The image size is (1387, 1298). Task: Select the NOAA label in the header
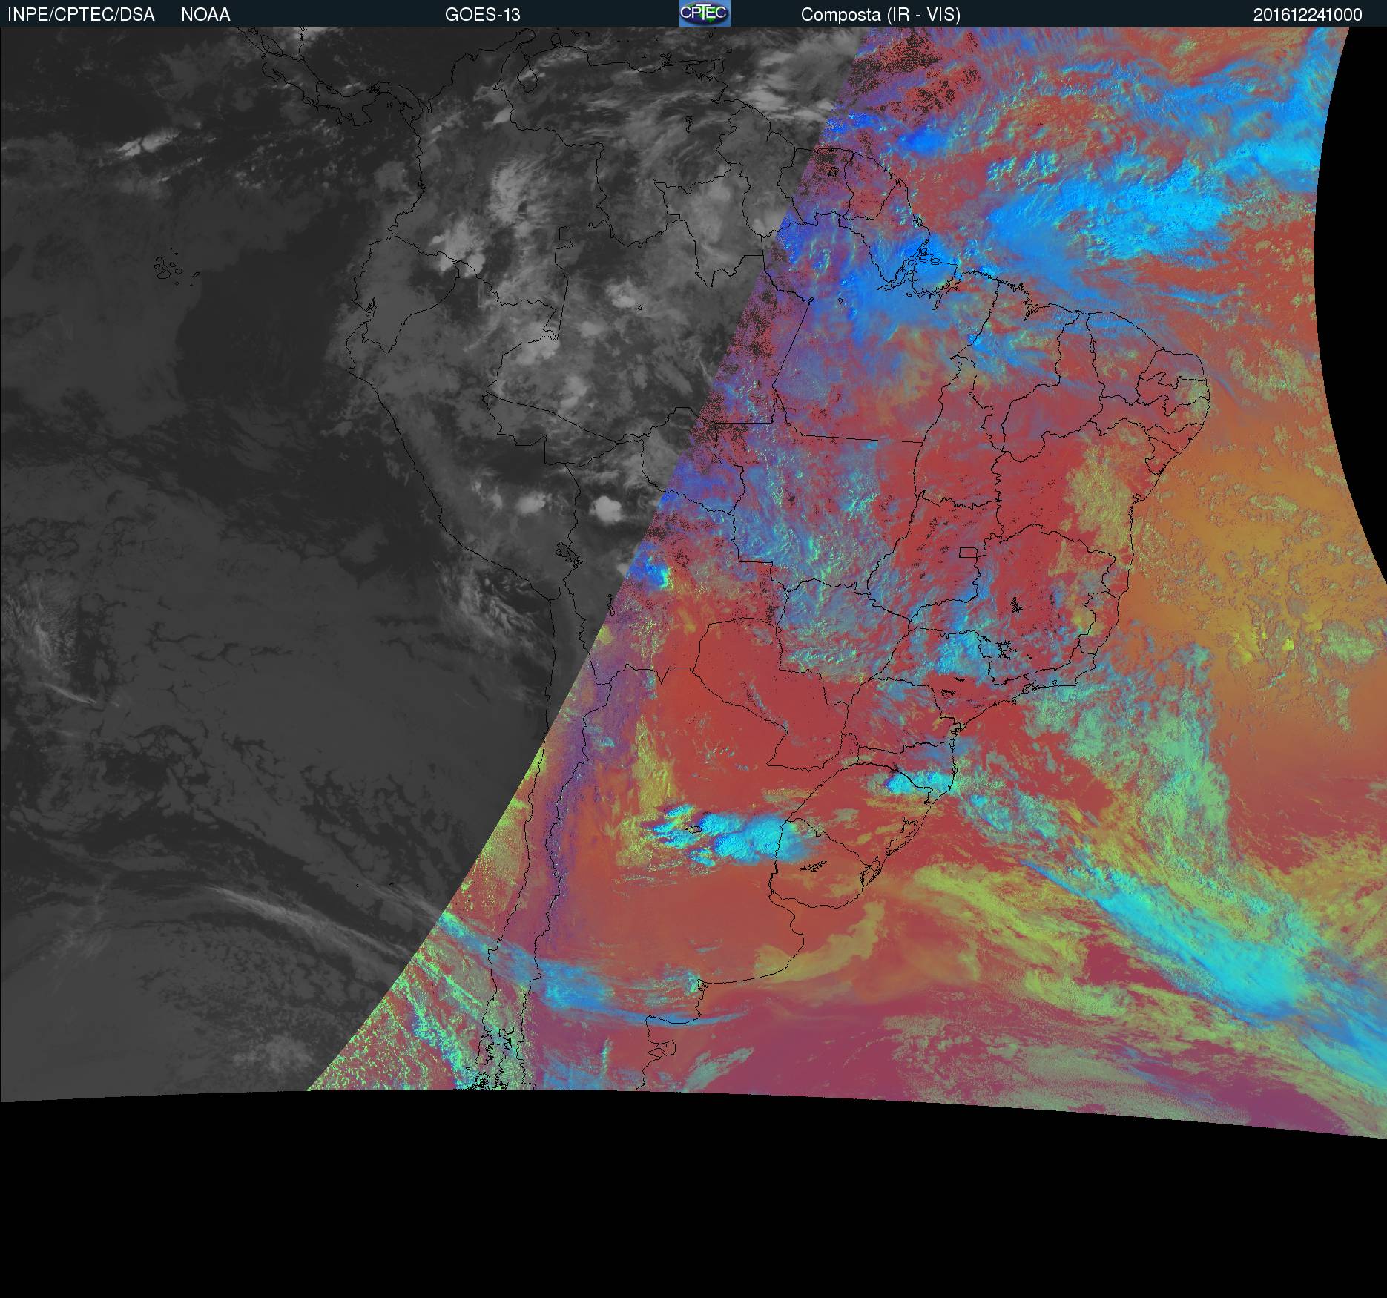point(205,15)
